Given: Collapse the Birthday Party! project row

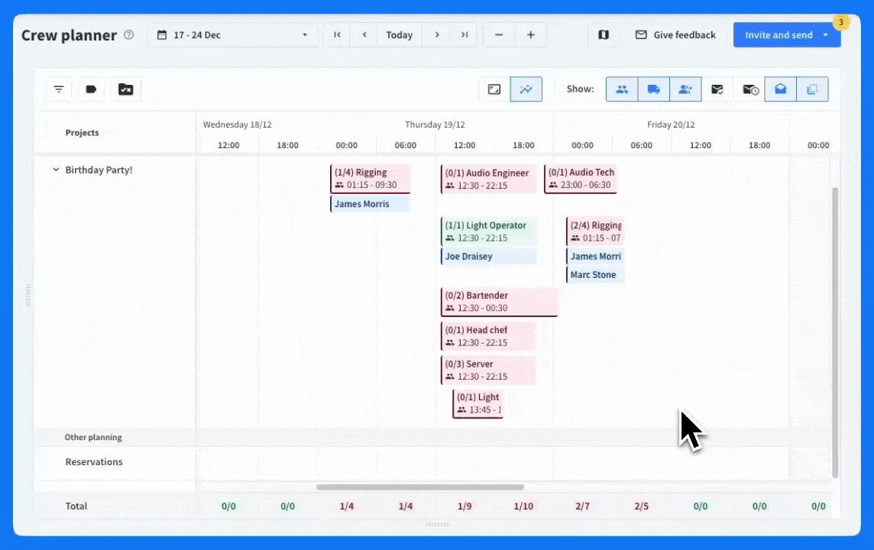Looking at the screenshot, I should pyautogui.click(x=56, y=170).
